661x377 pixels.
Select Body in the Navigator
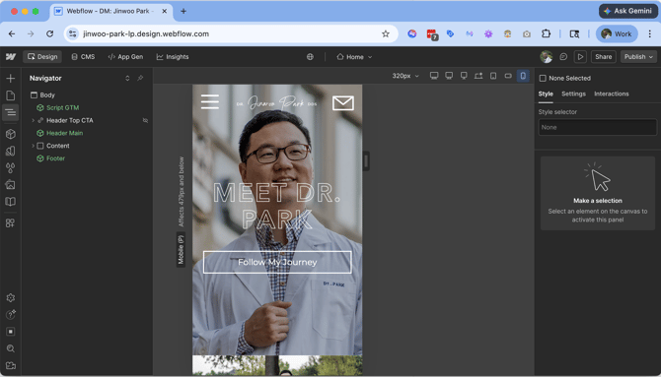pos(47,95)
